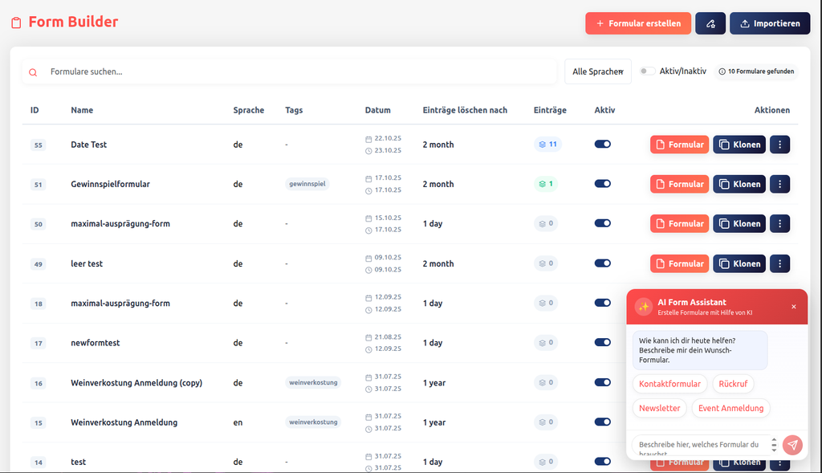Open the Formular button for Gewinnspielformular
Image resolution: width=822 pixels, height=473 pixels.
(679, 184)
